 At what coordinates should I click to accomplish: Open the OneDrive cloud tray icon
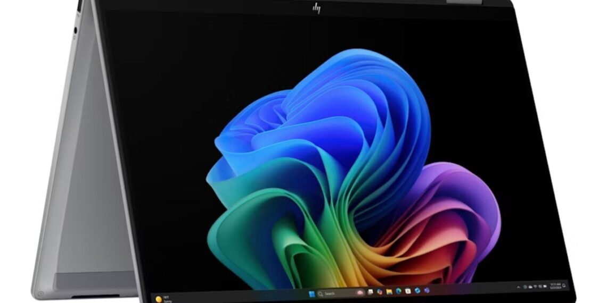coord(530,287)
